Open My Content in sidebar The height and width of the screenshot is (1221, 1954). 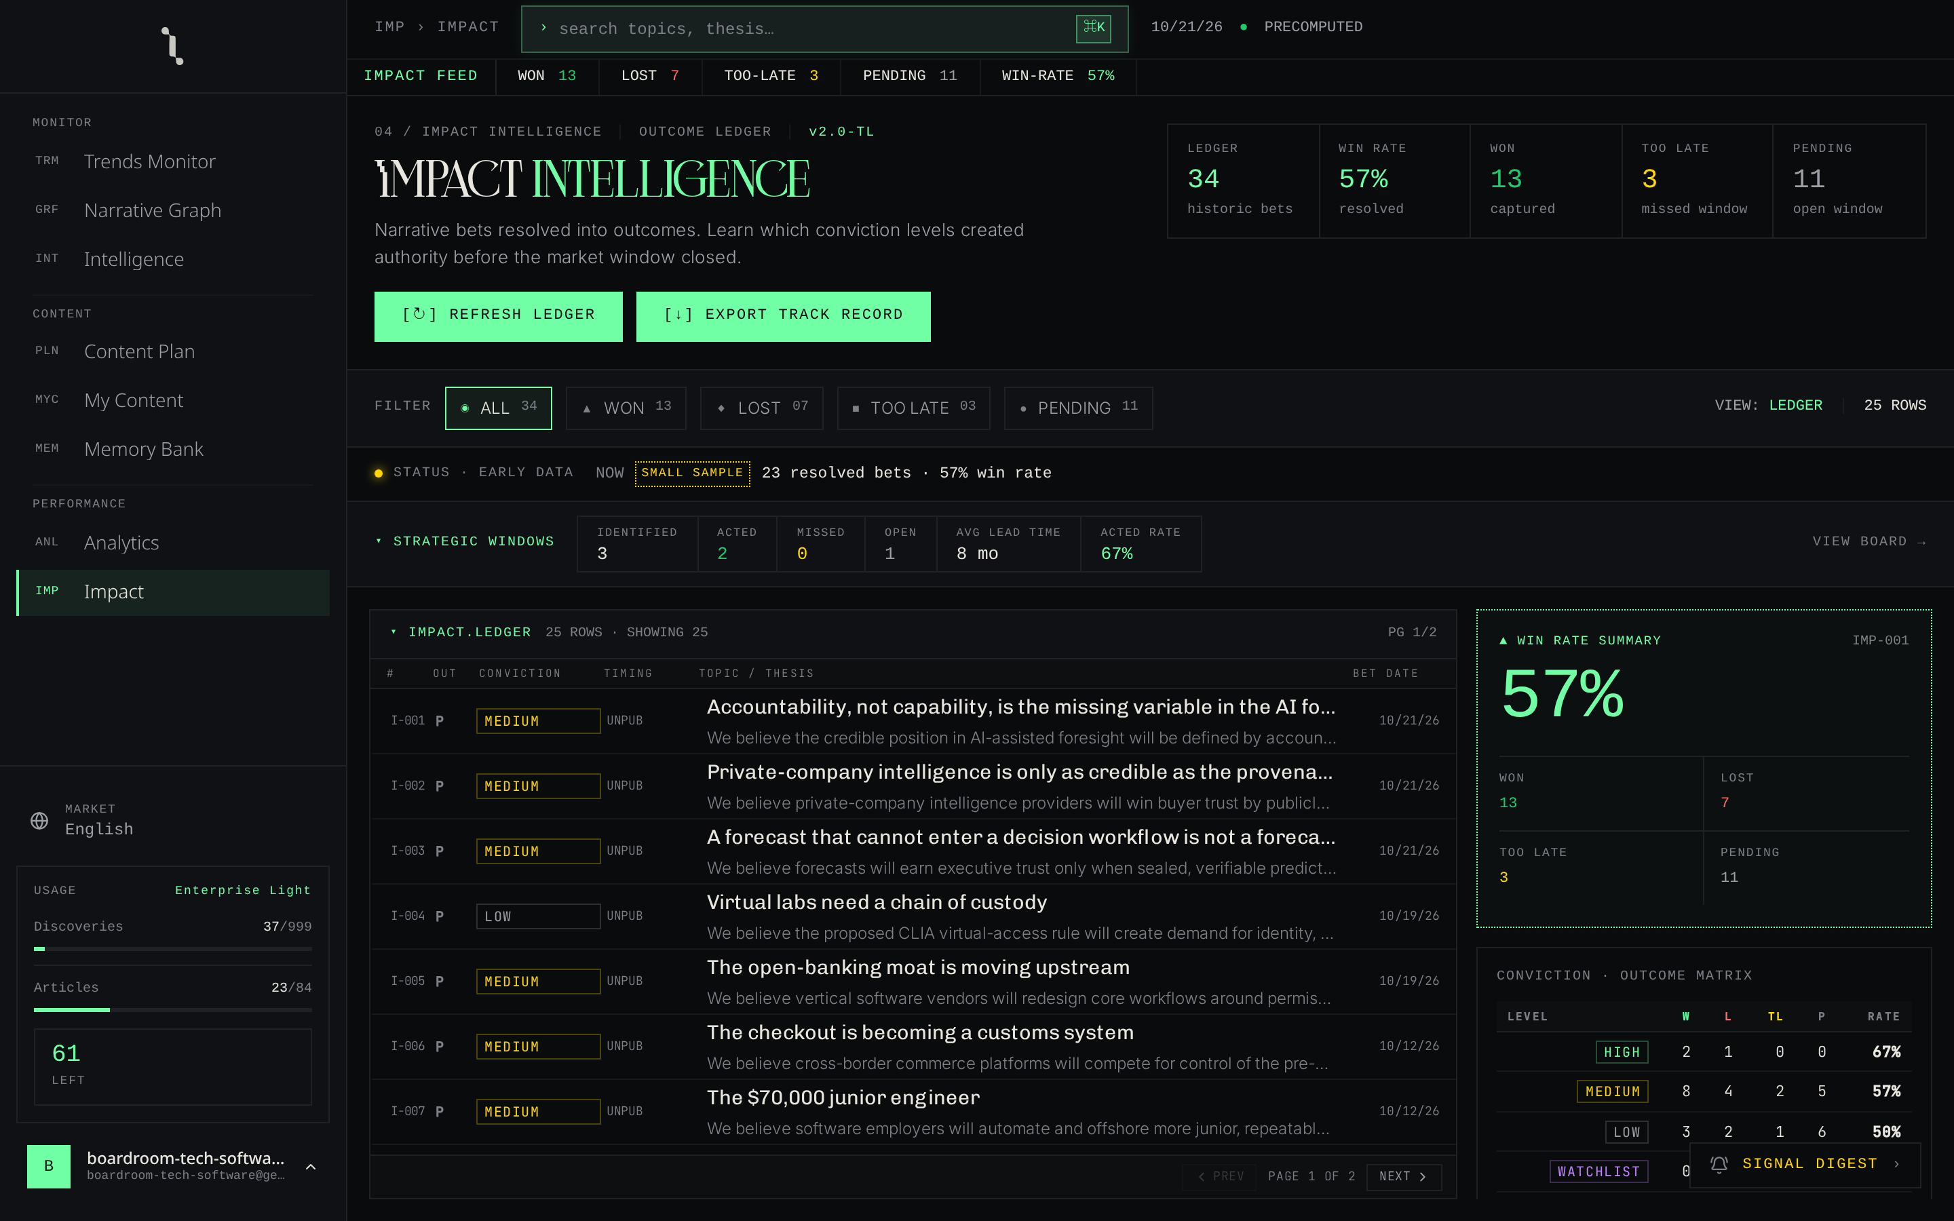tap(173, 400)
